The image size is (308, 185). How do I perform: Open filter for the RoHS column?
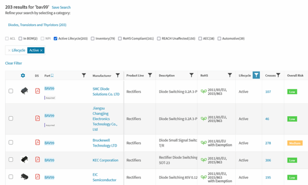click(x=230, y=75)
